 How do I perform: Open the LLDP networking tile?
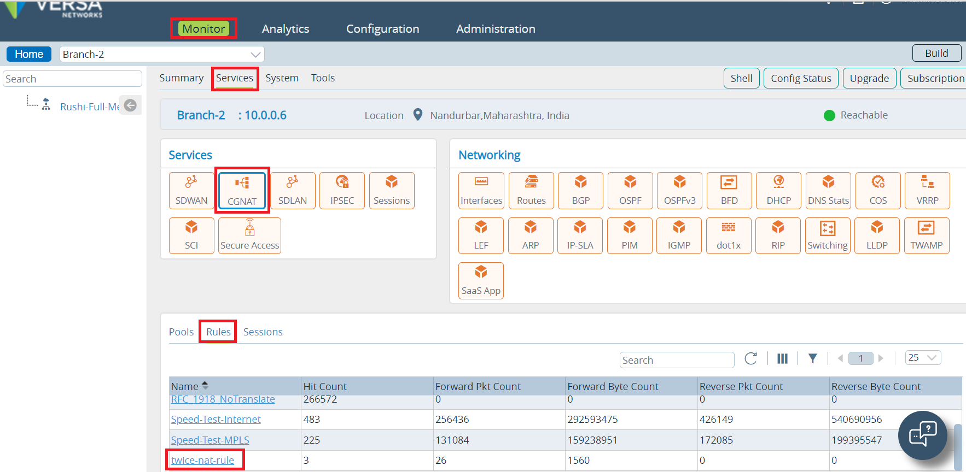[x=877, y=236]
